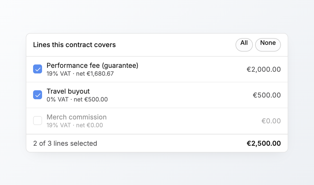314x185 pixels.
Task: Click the '0% VAT · net €500.00' text
Action: (x=77, y=100)
